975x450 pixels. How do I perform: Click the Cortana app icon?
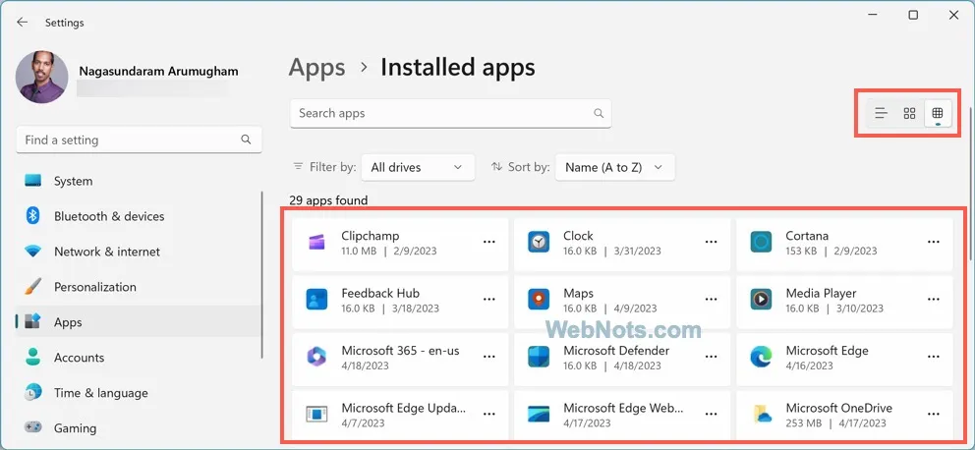[761, 242]
